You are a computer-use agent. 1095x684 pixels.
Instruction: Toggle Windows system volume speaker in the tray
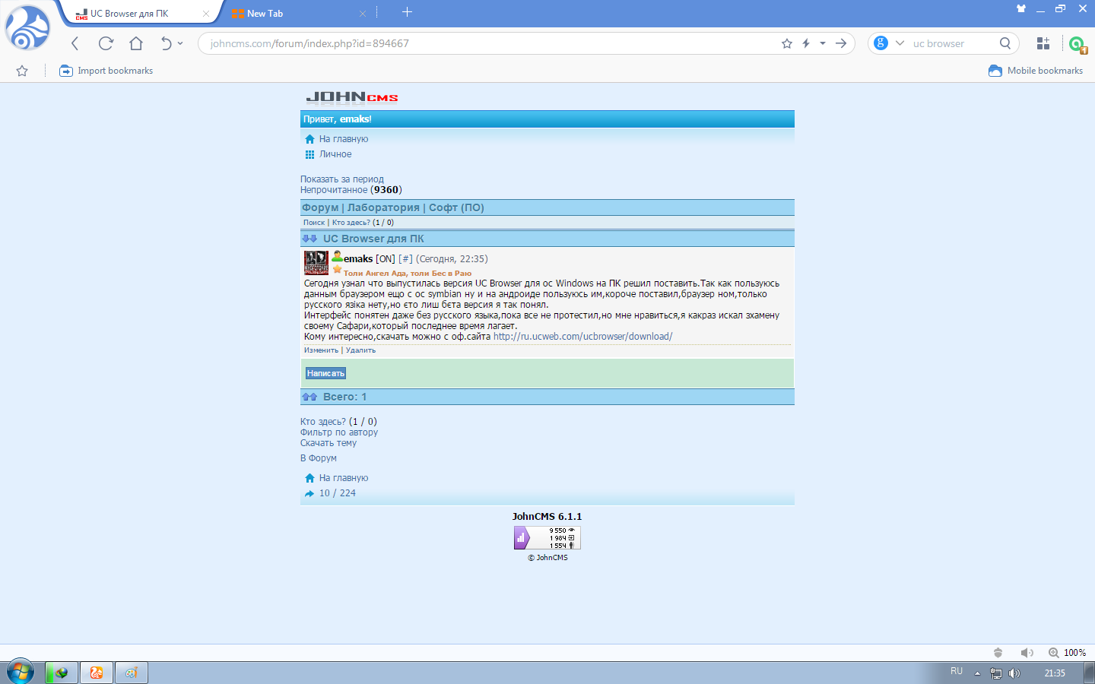point(1014,673)
